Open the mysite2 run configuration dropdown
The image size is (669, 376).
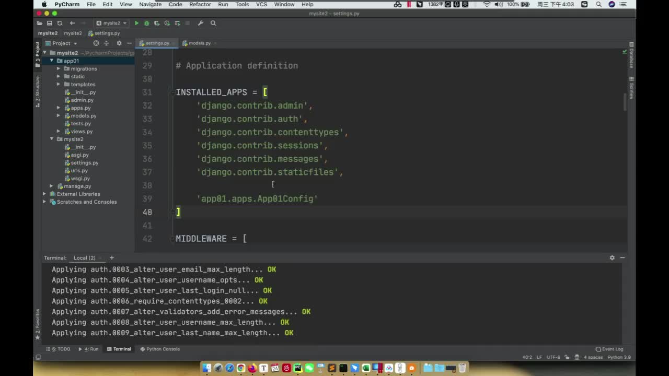coord(112,23)
